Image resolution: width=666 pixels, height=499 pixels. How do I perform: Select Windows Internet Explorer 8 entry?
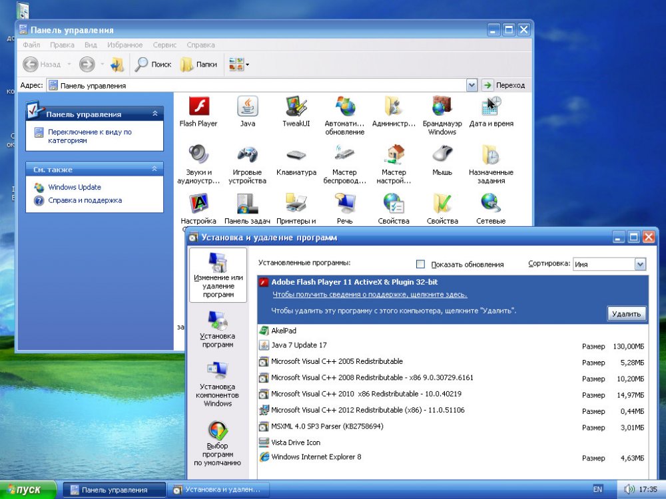pos(453,457)
